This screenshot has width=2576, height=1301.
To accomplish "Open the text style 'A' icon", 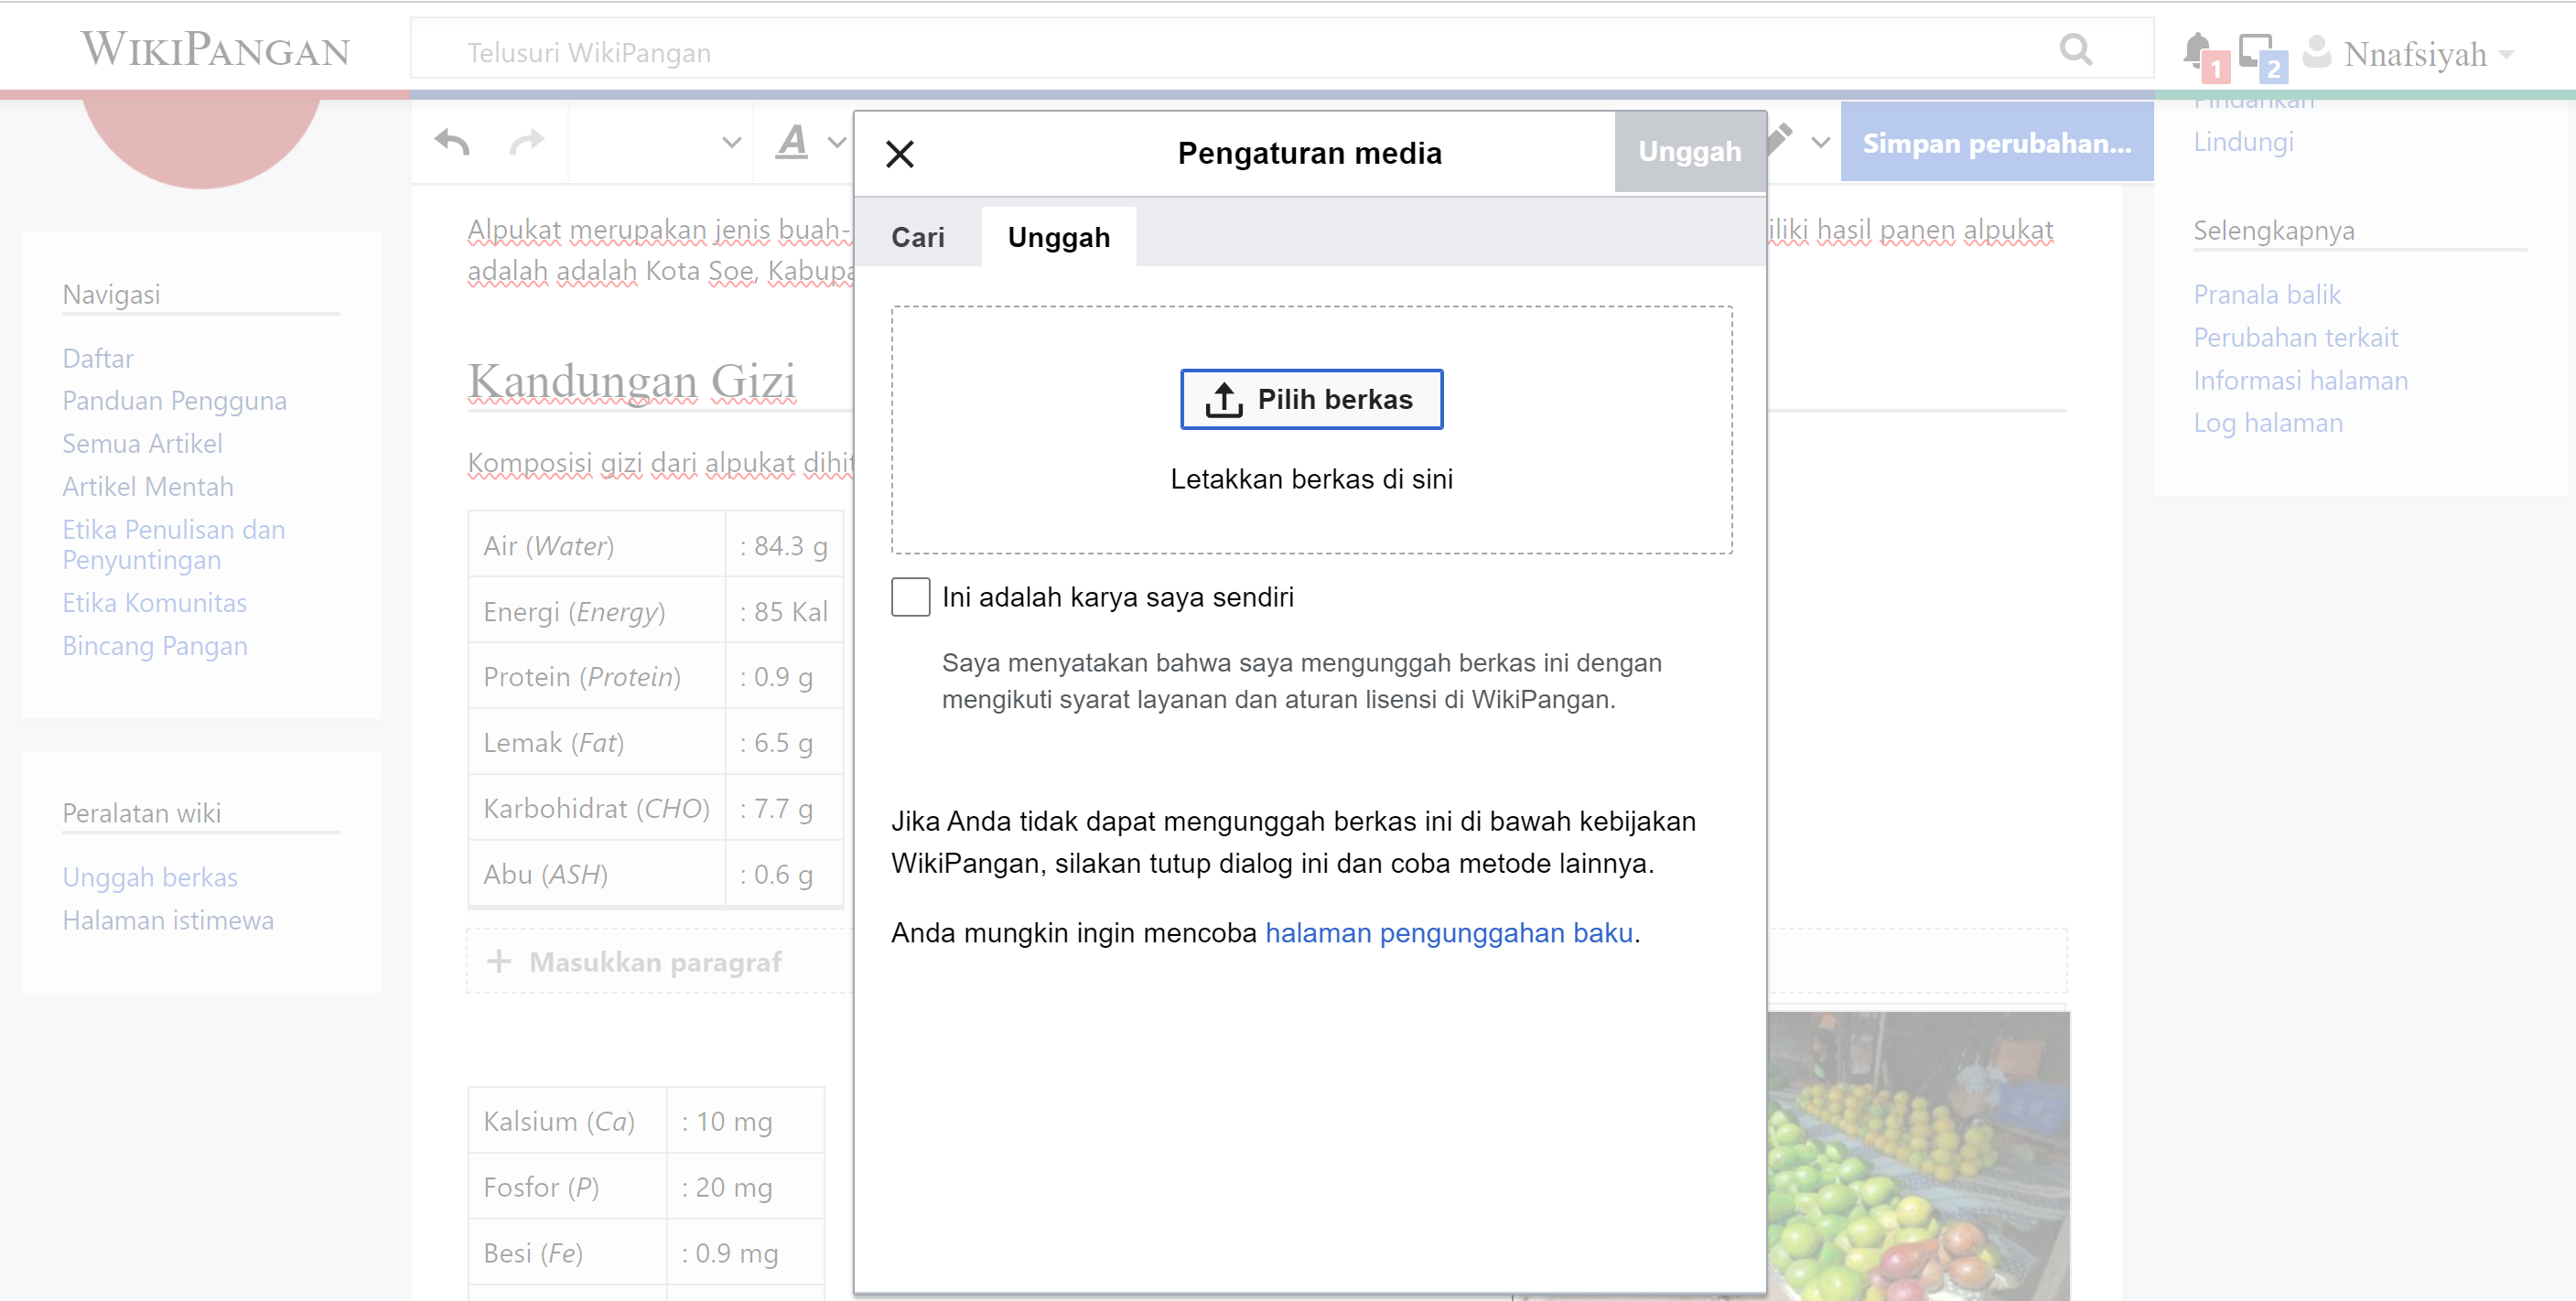I will click(792, 143).
